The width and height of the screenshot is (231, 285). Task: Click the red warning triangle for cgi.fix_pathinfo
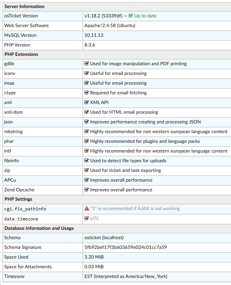(87, 208)
